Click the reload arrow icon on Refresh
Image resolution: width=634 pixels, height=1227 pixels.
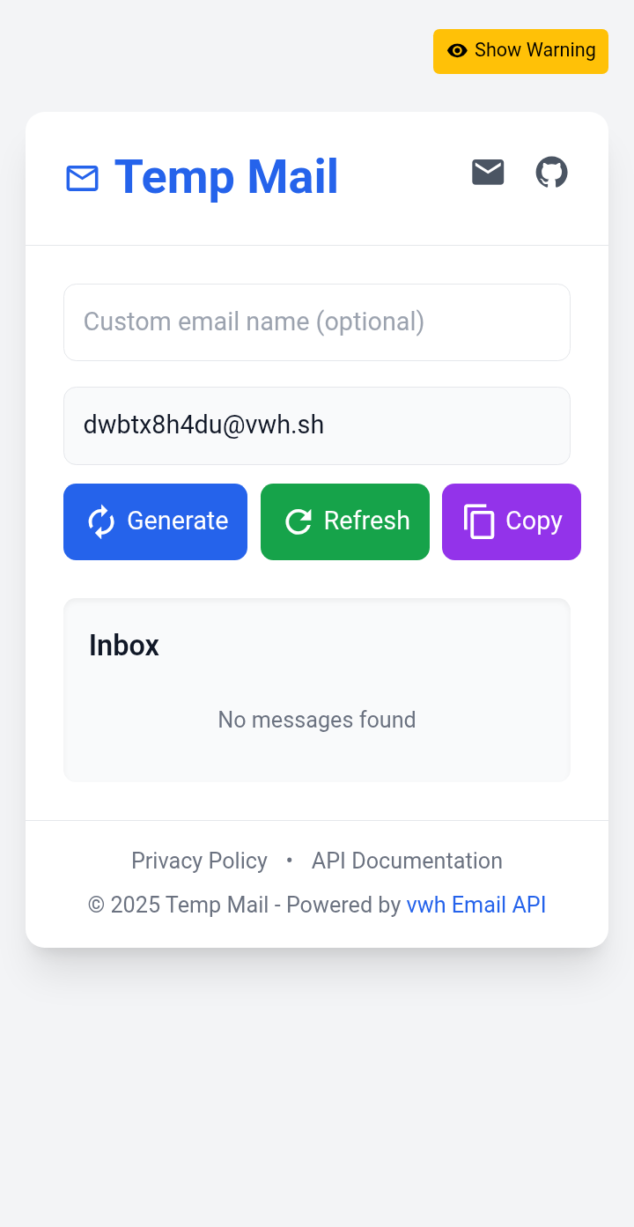299,521
